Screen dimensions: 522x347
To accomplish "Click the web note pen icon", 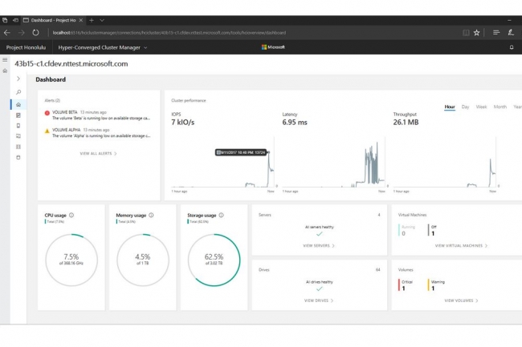I will coord(511,33).
